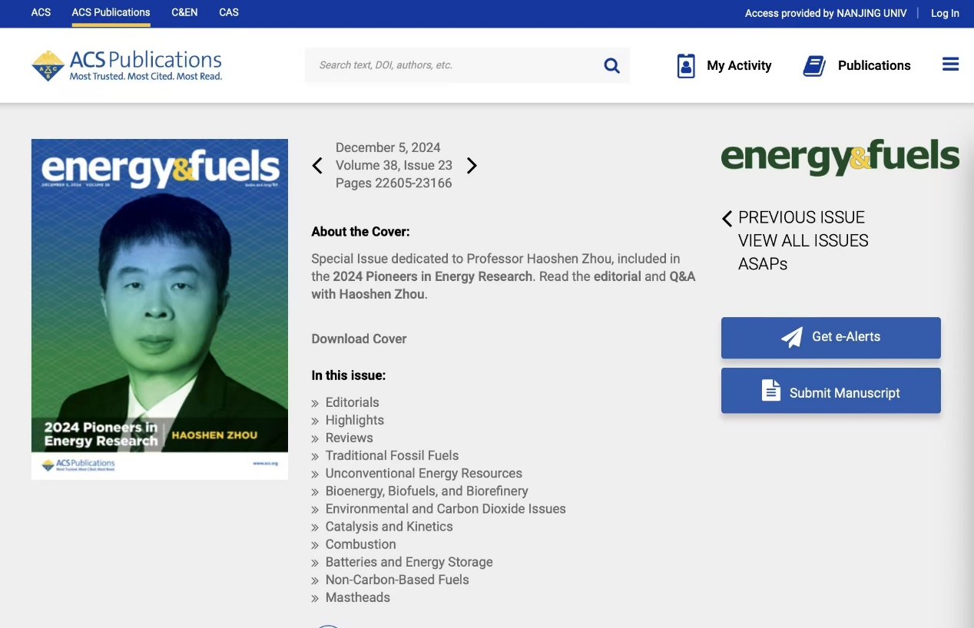Click the Publications book icon
Screen dimensions: 974x628
pyautogui.click(x=814, y=66)
